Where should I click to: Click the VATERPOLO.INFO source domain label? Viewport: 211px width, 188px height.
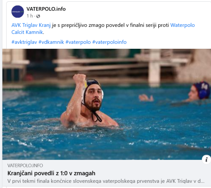click(25, 166)
